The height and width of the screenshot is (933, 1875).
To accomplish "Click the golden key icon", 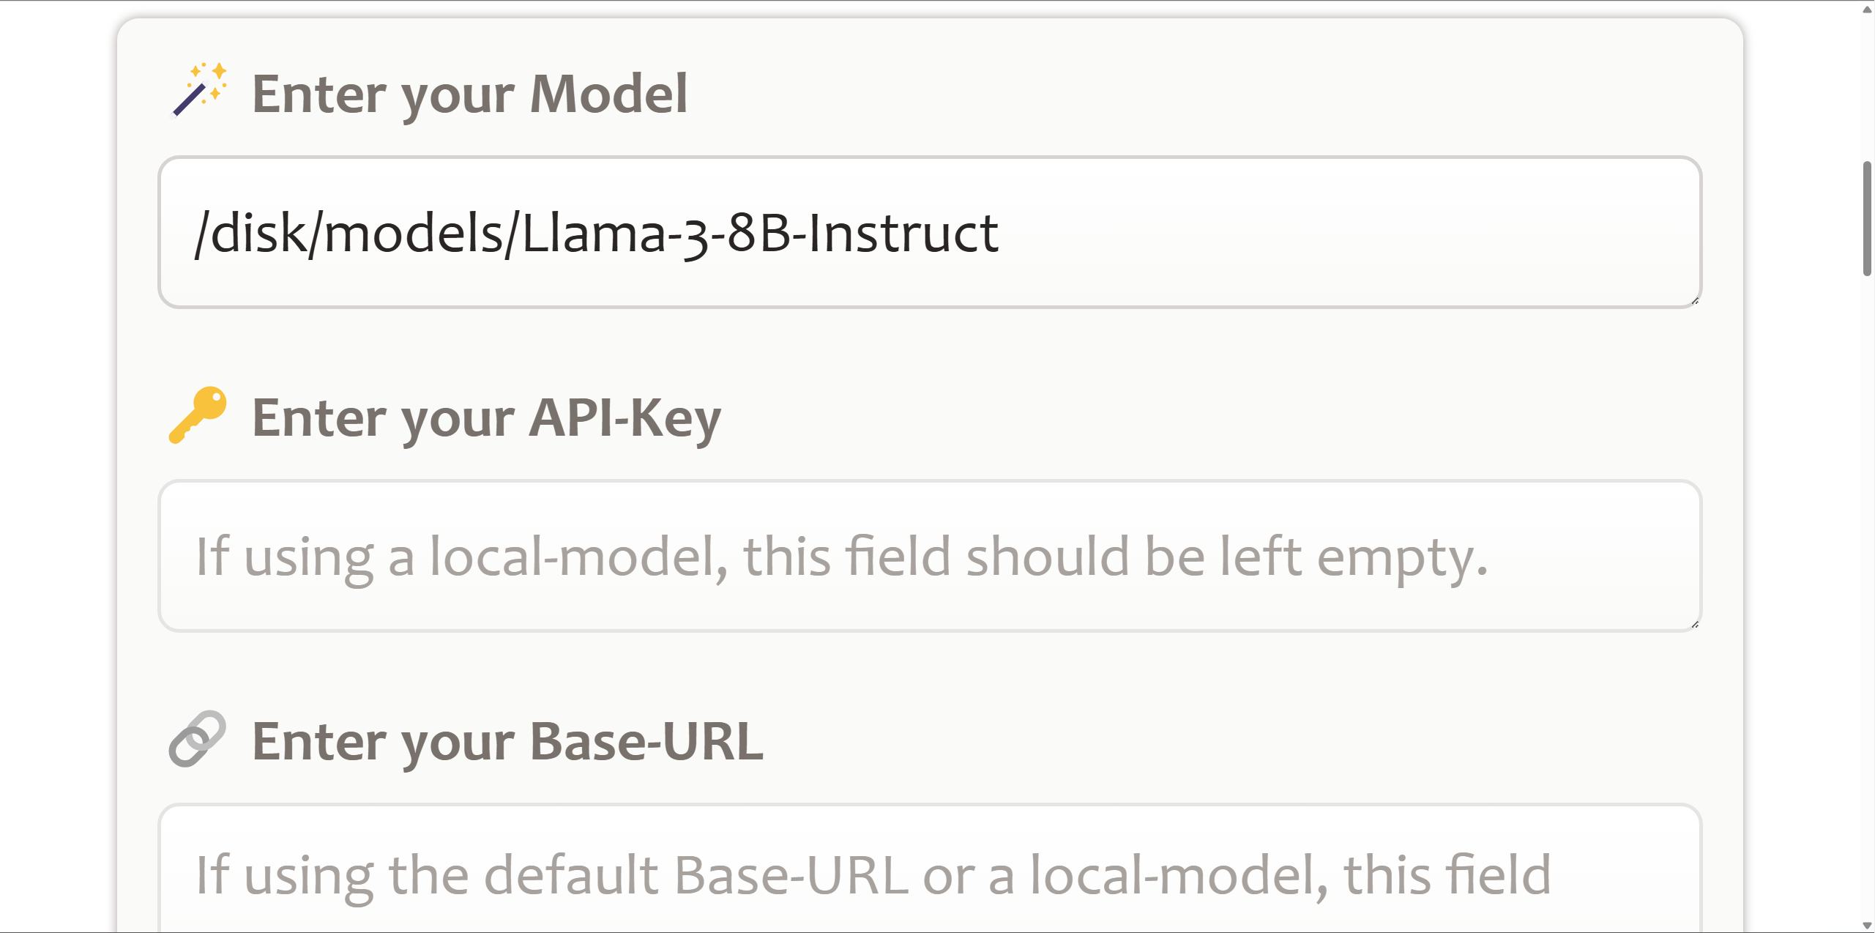I will coord(198,415).
